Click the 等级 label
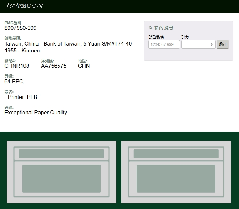 (x=9, y=76)
